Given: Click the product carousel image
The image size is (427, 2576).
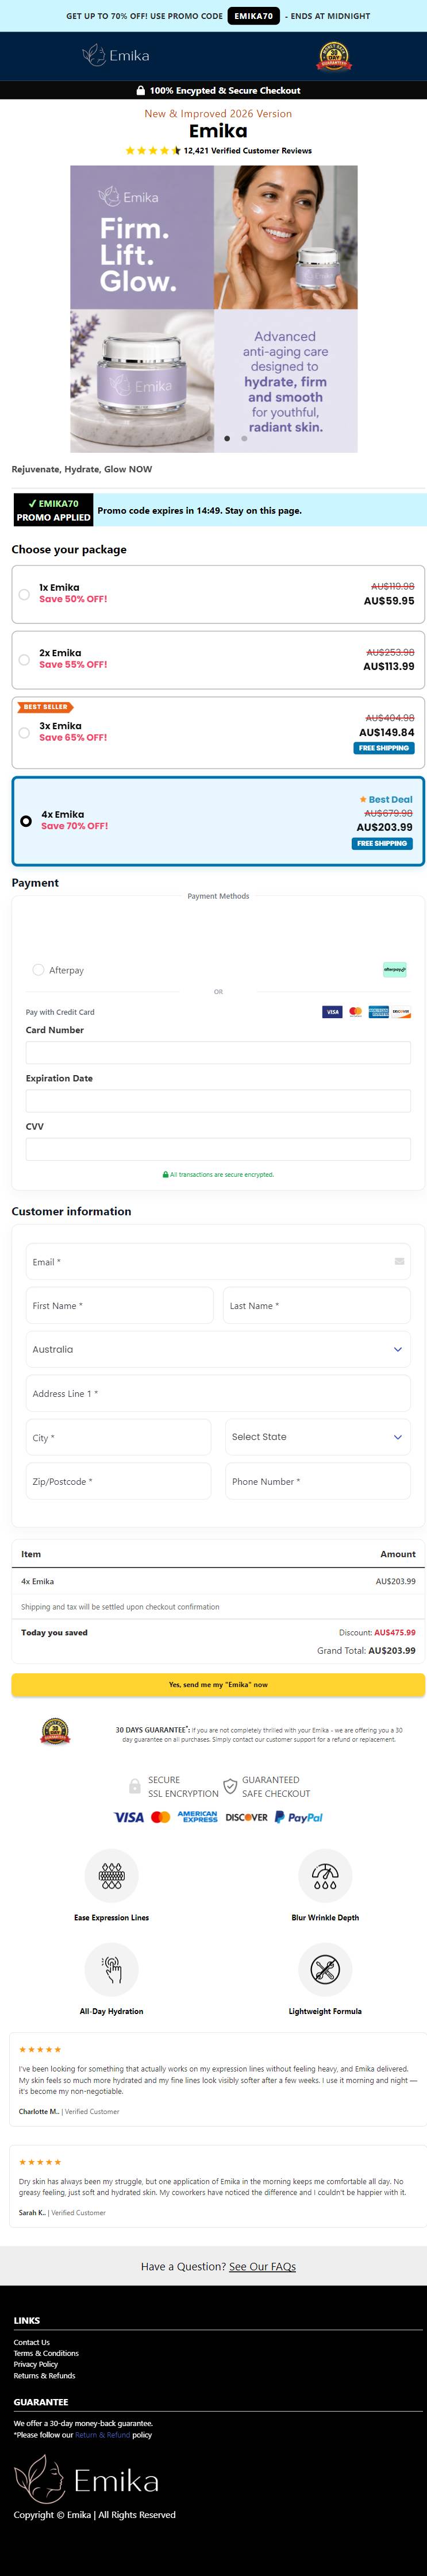Looking at the screenshot, I should [x=214, y=309].
